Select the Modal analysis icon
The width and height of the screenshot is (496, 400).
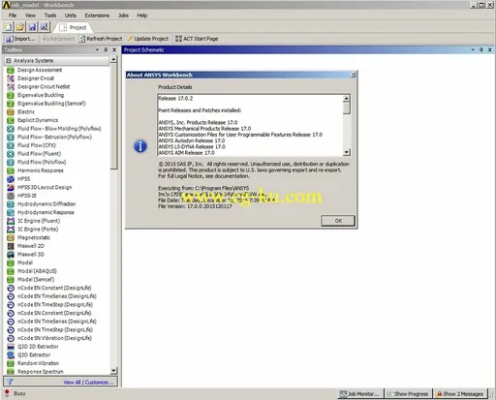tap(11, 263)
